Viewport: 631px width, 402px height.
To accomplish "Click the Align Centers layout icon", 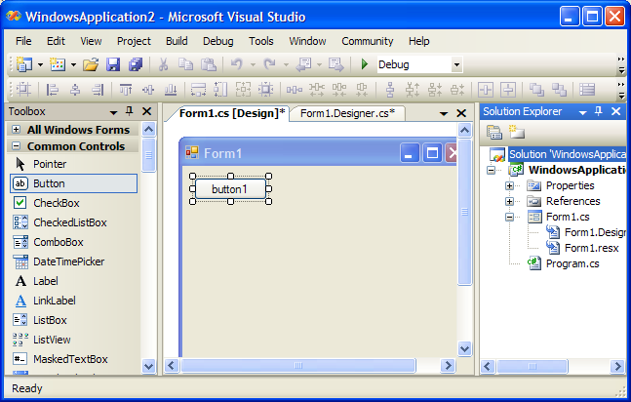I will point(75,90).
